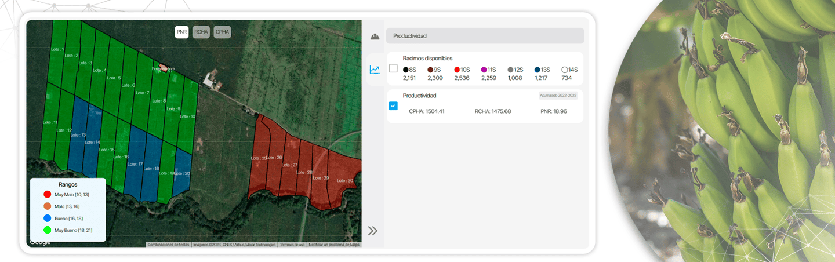Switch map view to PNR

point(182,32)
